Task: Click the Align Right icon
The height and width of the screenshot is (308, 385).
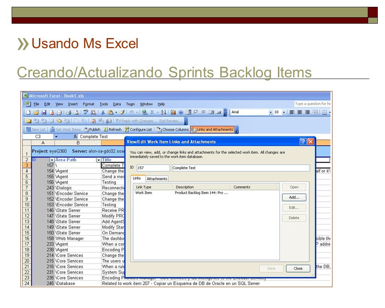Action: point(307,112)
